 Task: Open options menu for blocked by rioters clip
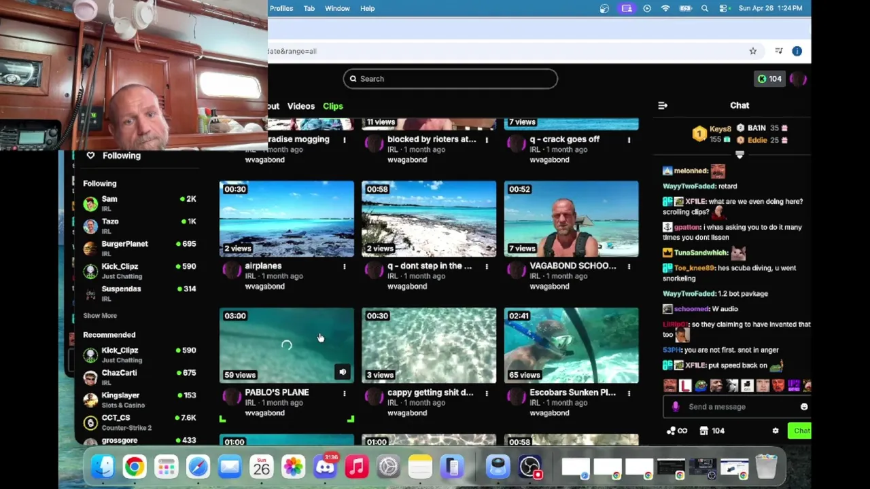[x=487, y=140]
